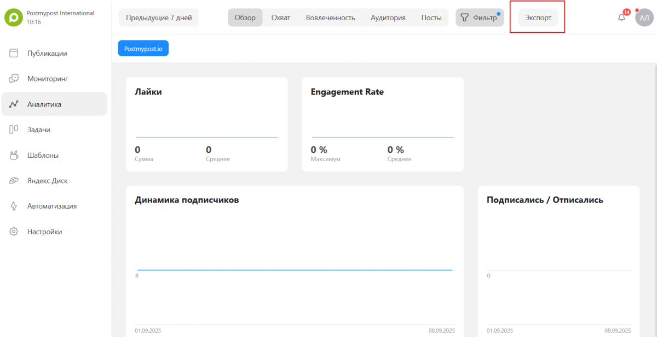Click the Экспорт button
The height and width of the screenshot is (337, 657).
coord(538,17)
